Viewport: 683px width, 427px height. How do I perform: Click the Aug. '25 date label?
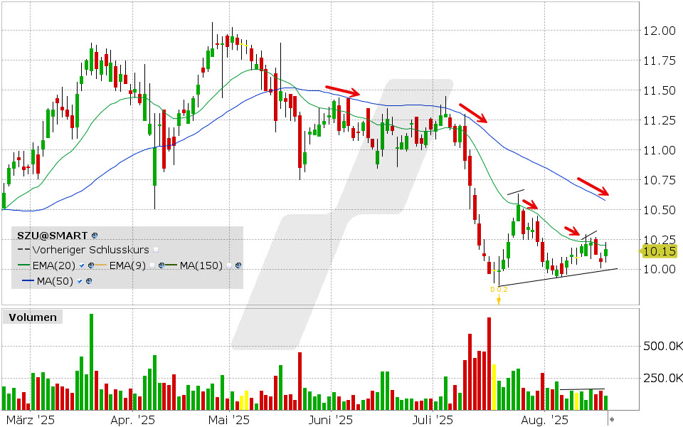544,420
